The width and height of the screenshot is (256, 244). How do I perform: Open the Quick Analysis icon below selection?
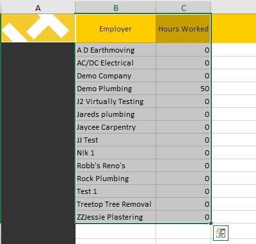tap(221, 232)
